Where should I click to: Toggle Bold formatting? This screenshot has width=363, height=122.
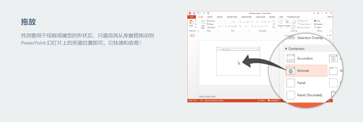tap(220, 26)
